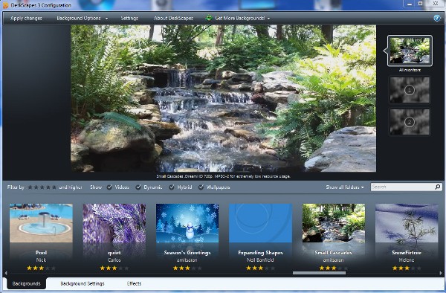Select the Expanding Shapes background thumbnail
The image size is (446, 293).
261,223
